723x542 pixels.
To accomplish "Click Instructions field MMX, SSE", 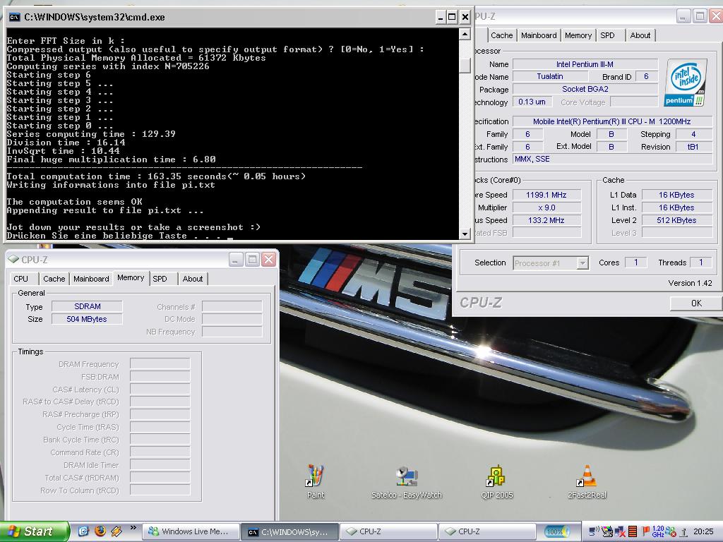I will [612, 159].
